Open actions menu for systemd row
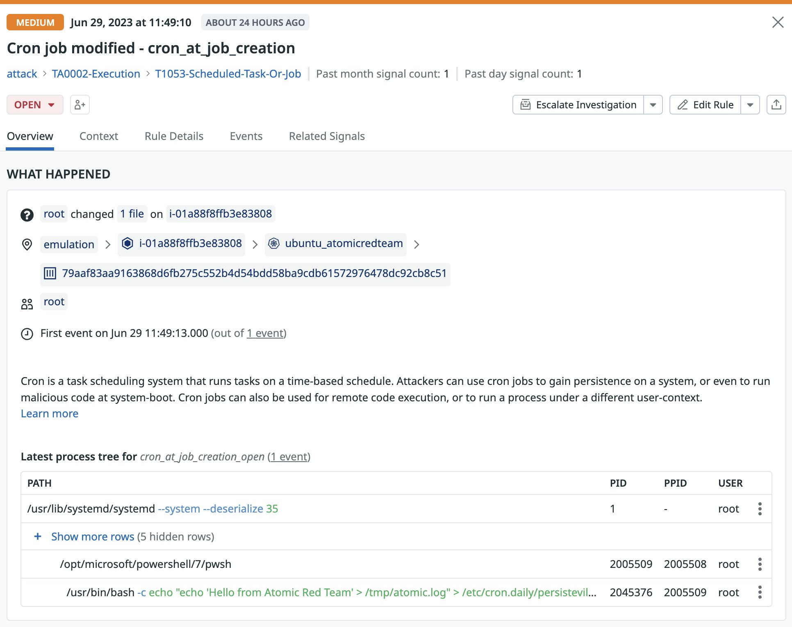This screenshot has width=792, height=627. click(760, 509)
